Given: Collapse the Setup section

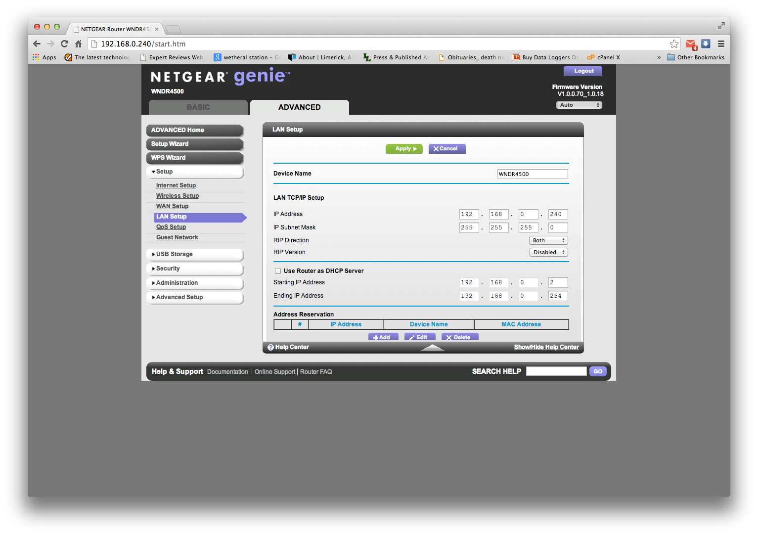Looking at the screenshot, I should (195, 172).
